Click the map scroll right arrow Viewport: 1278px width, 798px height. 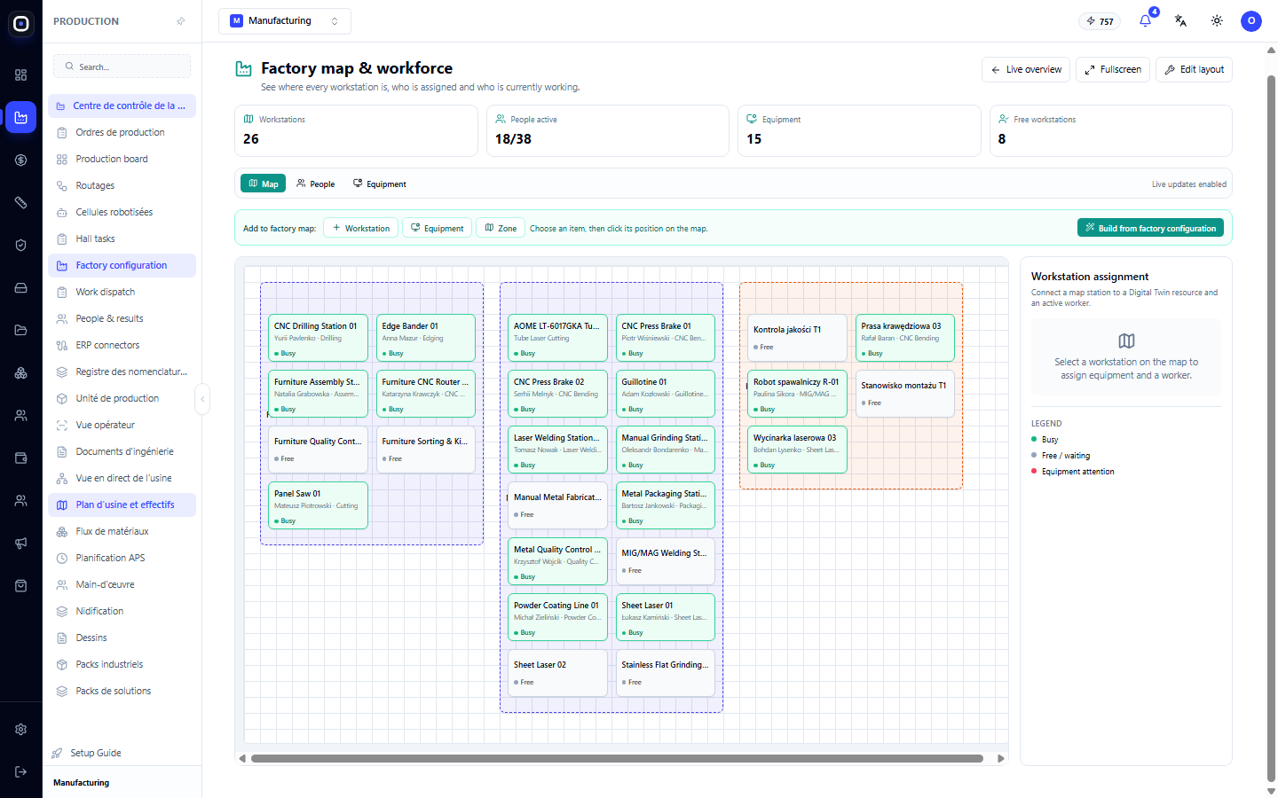[1001, 759]
